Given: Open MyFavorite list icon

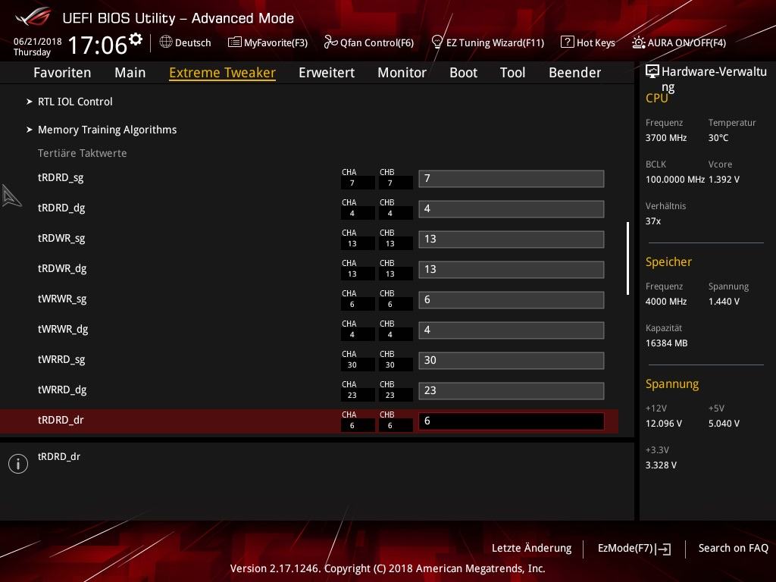Looking at the screenshot, I should tap(235, 42).
